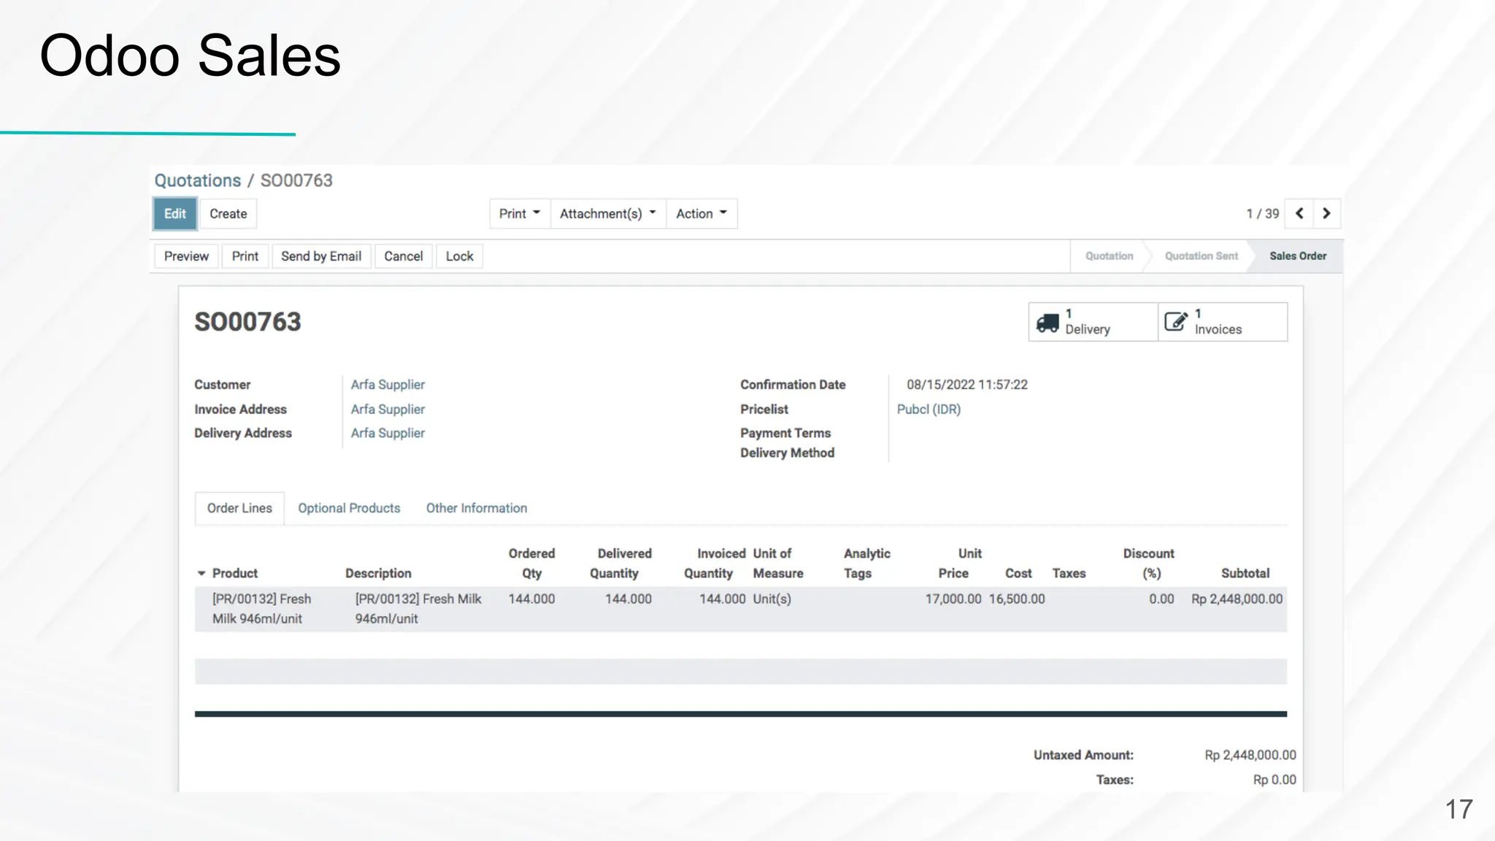Click the Unit(s) measure cell

pos(772,599)
